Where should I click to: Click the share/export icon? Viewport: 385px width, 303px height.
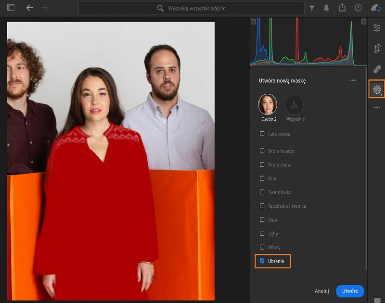pyautogui.click(x=342, y=8)
